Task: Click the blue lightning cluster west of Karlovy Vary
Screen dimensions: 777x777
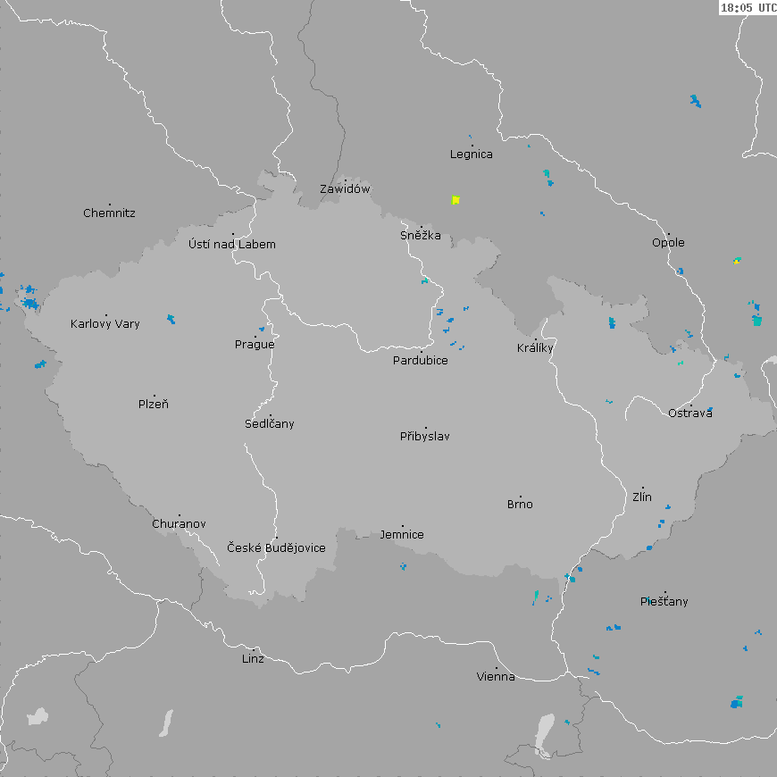Action: 29,297
